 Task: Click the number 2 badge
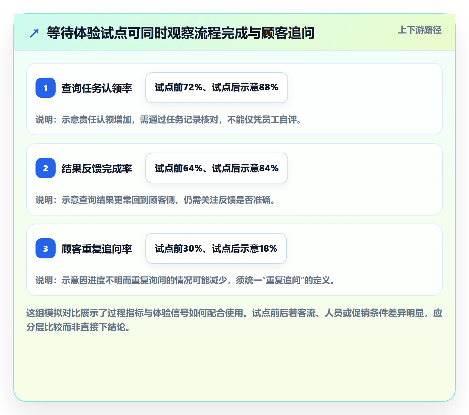(46, 168)
